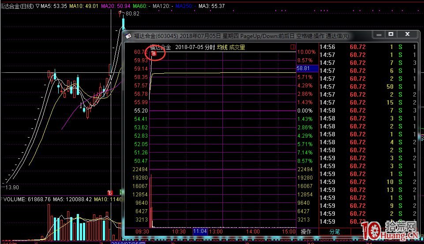This screenshot has height=244, width=424.
Task: Close the intraday popup window
Action: (x=407, y=34)
